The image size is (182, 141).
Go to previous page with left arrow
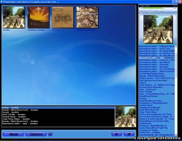click(116, 134)
